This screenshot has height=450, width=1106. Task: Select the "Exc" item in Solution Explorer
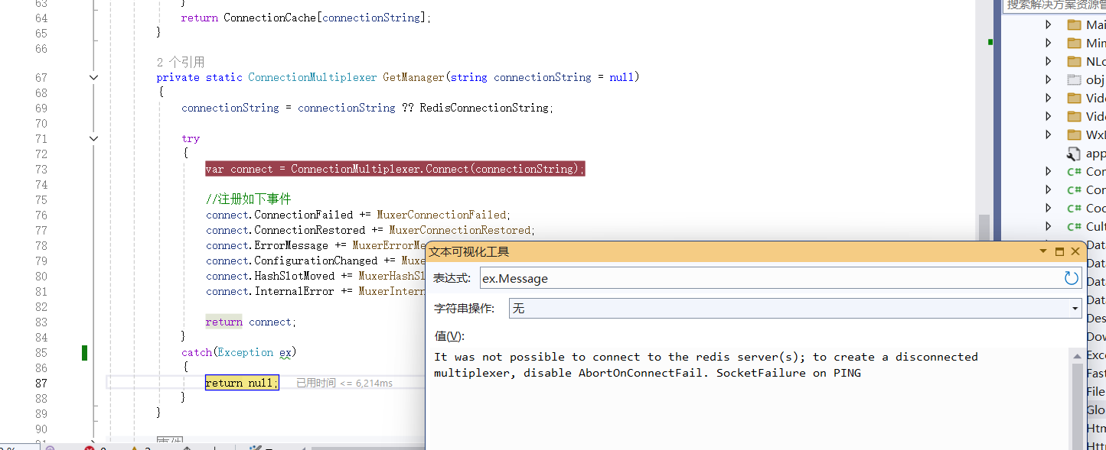[1096, 354]
